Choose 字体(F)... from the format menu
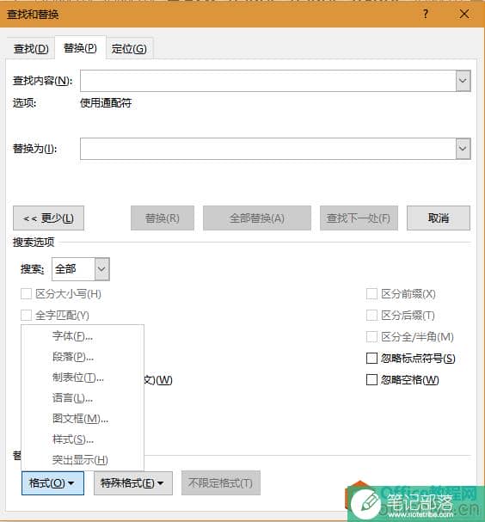The width and height of the screenshot is (485, 522). point(83,336)
